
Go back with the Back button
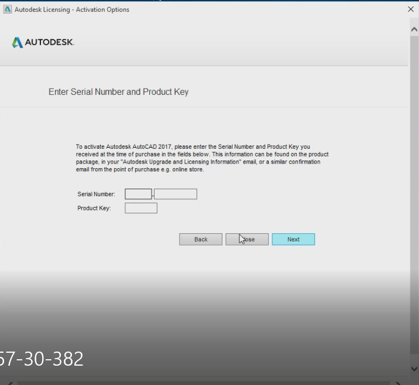coord(200,239)
